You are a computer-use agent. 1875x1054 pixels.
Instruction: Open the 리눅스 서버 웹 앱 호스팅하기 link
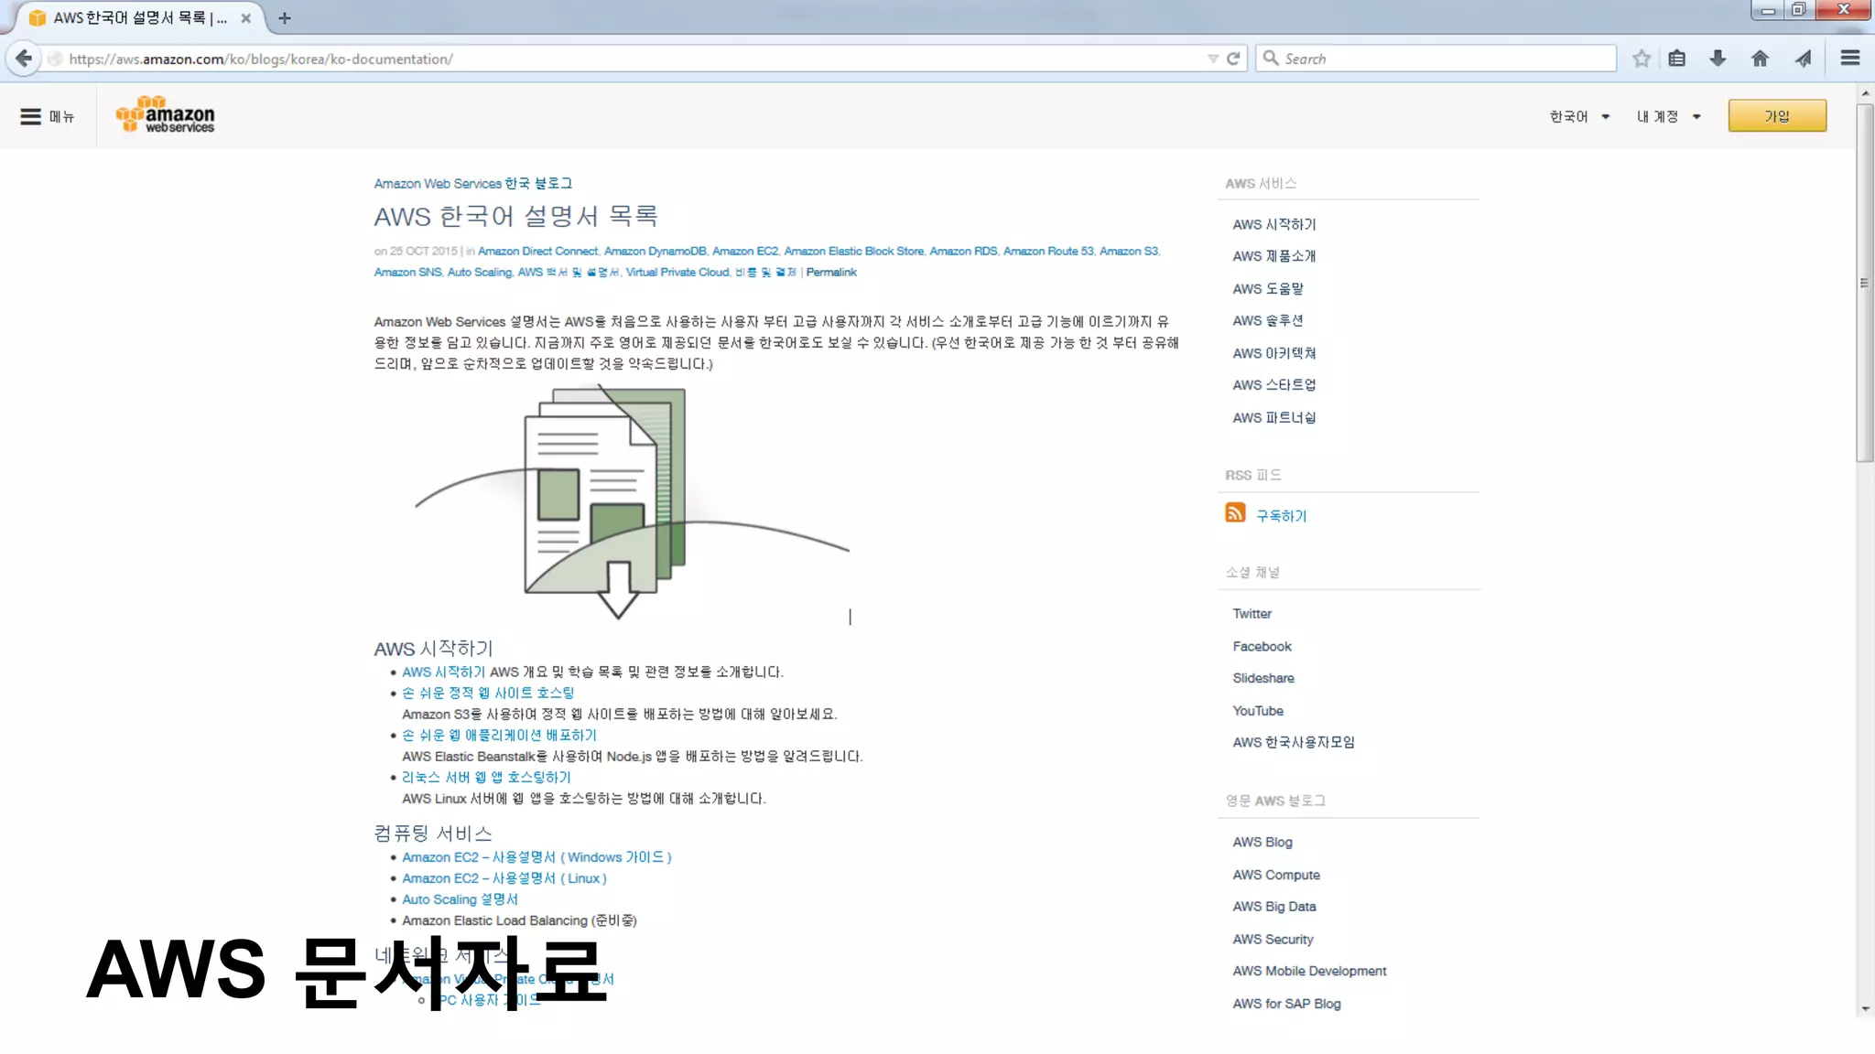coord(486,777)
